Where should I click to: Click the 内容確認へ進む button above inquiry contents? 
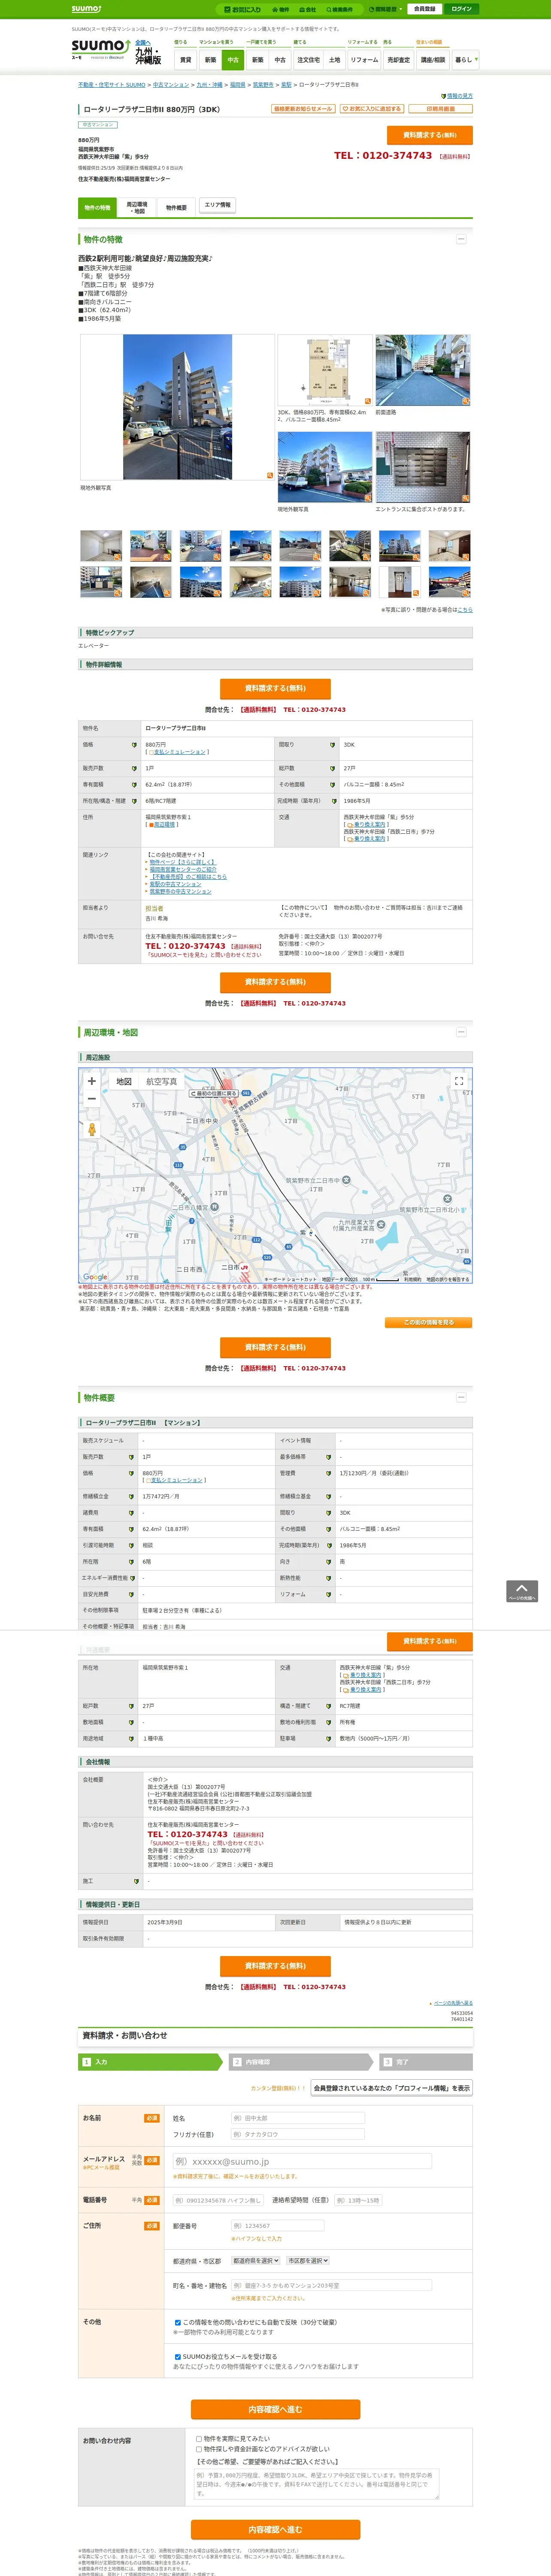pos(275,2409)
